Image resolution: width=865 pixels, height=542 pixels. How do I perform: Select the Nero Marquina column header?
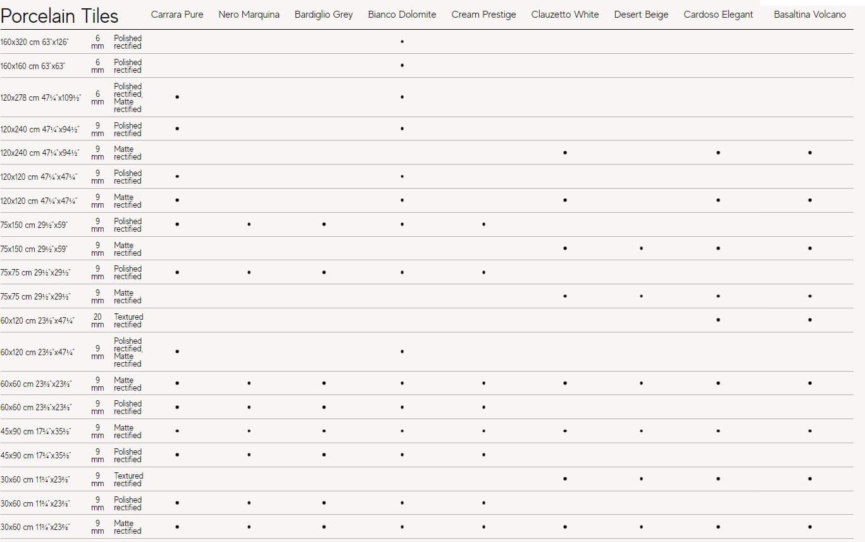pos(249,15)
